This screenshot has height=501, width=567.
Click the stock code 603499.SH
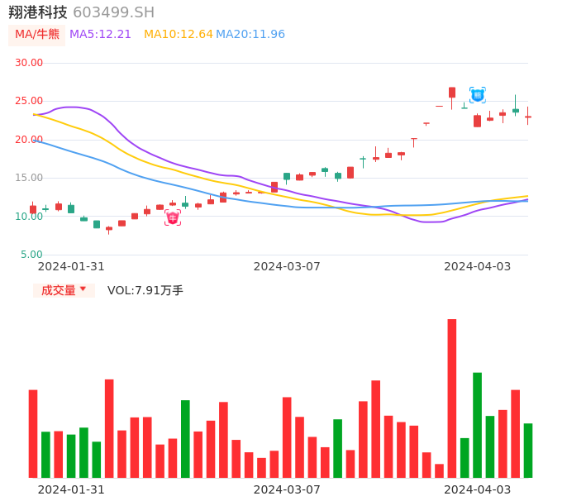pos(113,12)
